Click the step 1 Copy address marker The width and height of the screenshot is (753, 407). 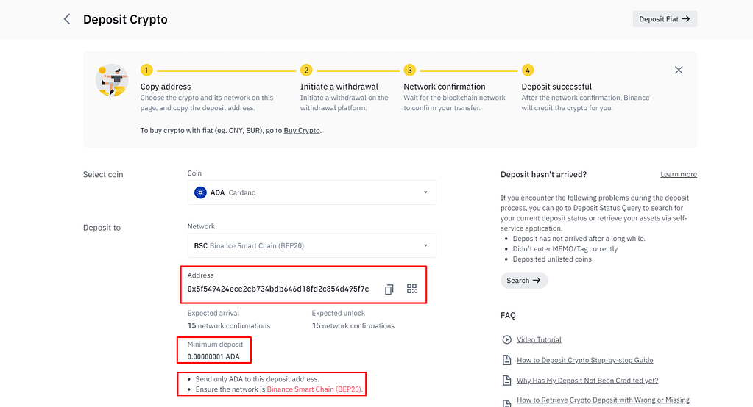pos(146,70)
